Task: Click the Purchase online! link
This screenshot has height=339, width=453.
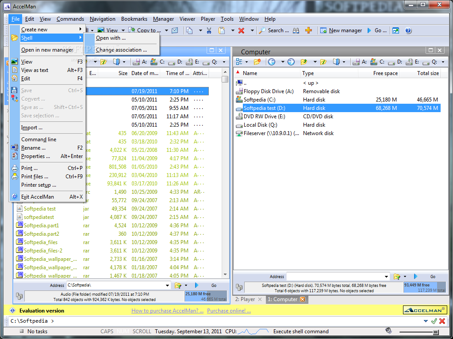Action: pyautogui.click(x=229, y=311)
